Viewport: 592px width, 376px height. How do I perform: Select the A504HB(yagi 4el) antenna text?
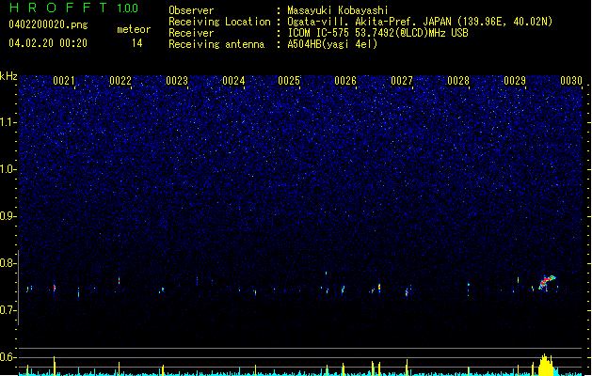tap(332, 44)
